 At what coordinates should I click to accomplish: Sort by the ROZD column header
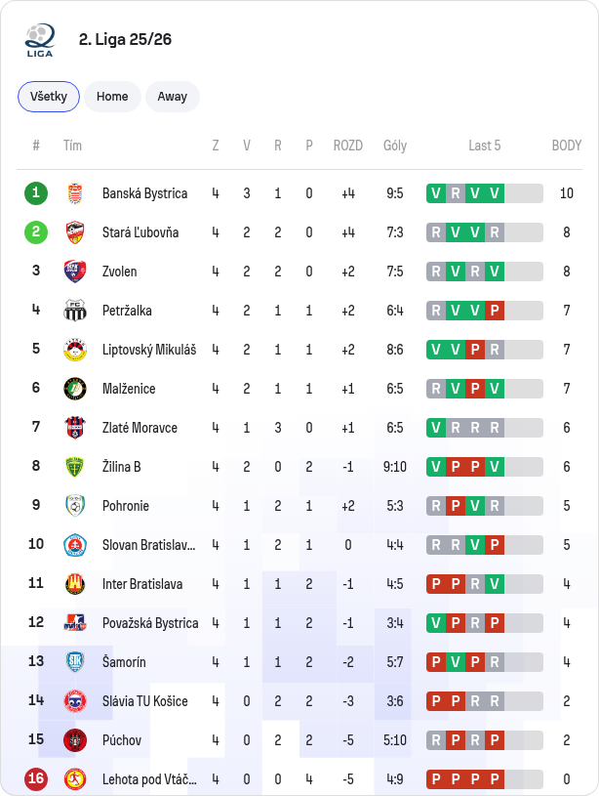tap(348, 146)
